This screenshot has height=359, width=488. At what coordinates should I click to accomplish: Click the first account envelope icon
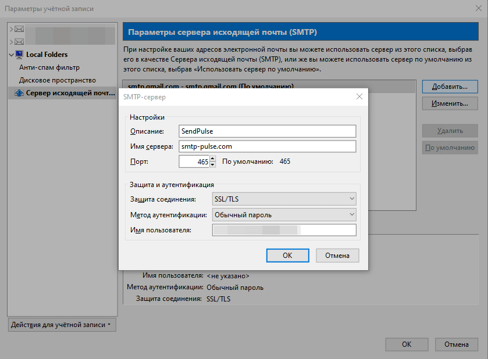(x=19, y=28)
